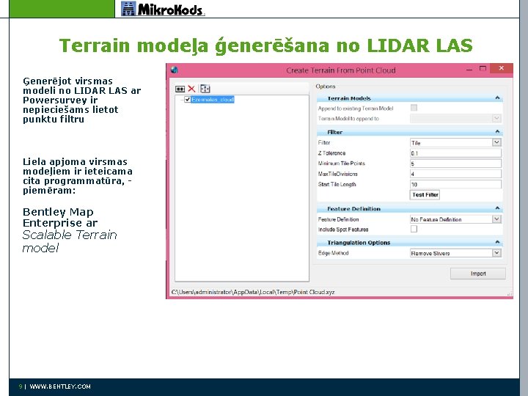Image resolution: width=528 pixels, height=396 pixels.
Task: Toggle Append to existing Terrain Model checkbox
Action: (414, 108)
